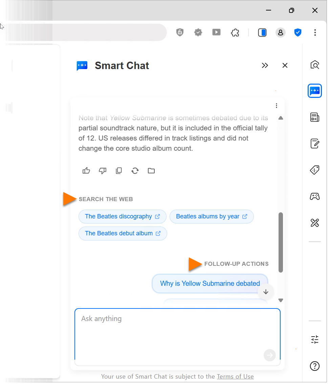
Task: Open the help question mark icon
Action: point(315,366)
